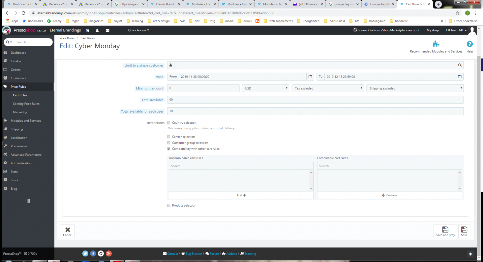Click the Facebook icon in footer

point(93,253)
